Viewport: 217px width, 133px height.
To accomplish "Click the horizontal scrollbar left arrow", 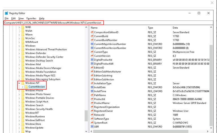I will [92, 131].
